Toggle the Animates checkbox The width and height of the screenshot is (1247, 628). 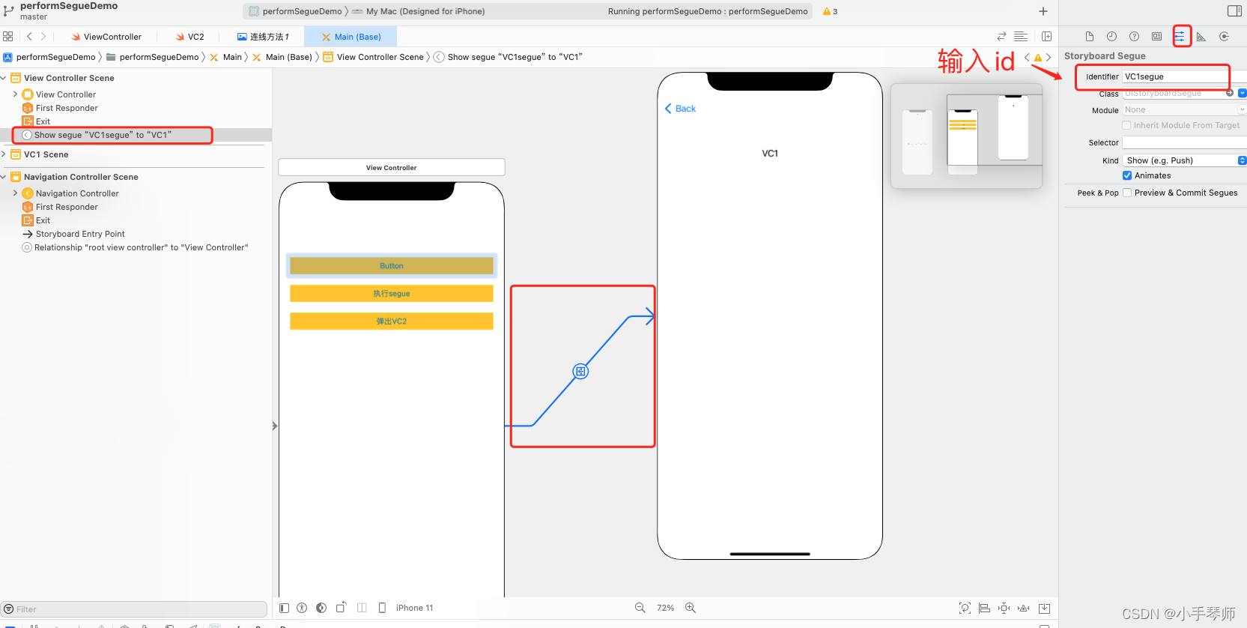pyautogui.click(x=1127, y=175)
